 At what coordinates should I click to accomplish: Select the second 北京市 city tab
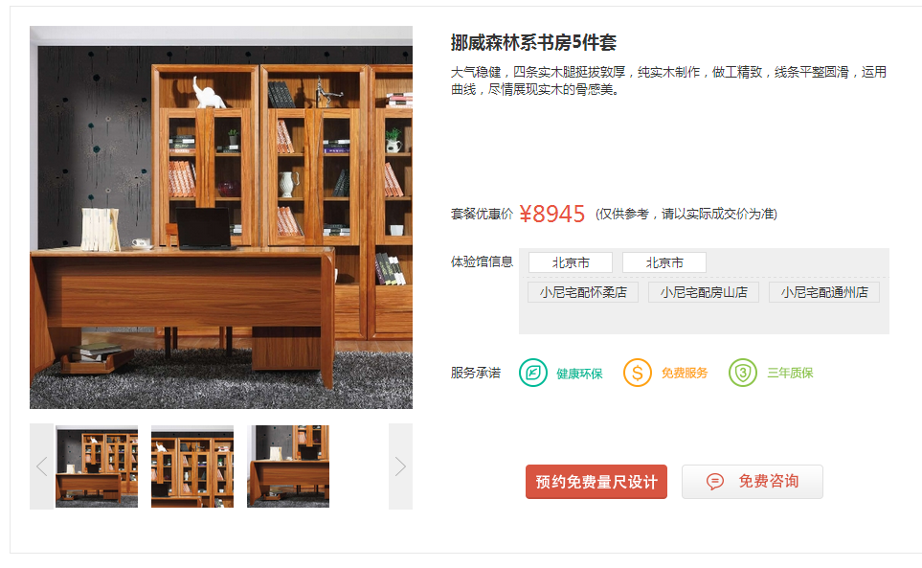point(664,262)
